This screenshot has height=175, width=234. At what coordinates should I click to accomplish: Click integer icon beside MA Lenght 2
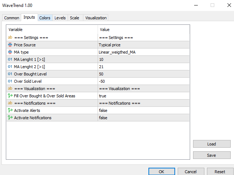tap(10, 66)
